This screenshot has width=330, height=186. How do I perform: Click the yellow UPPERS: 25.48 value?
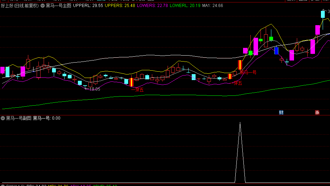coord(120,6)
